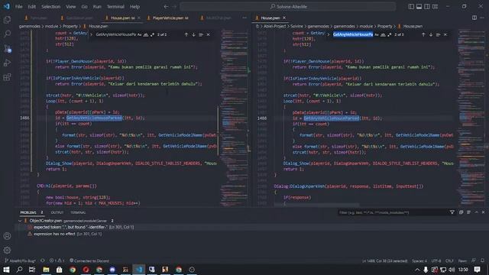This screenshot has width=489, height=275.
Task: Toggle Match Whole Word in right find widget
Action: point(383,34)
